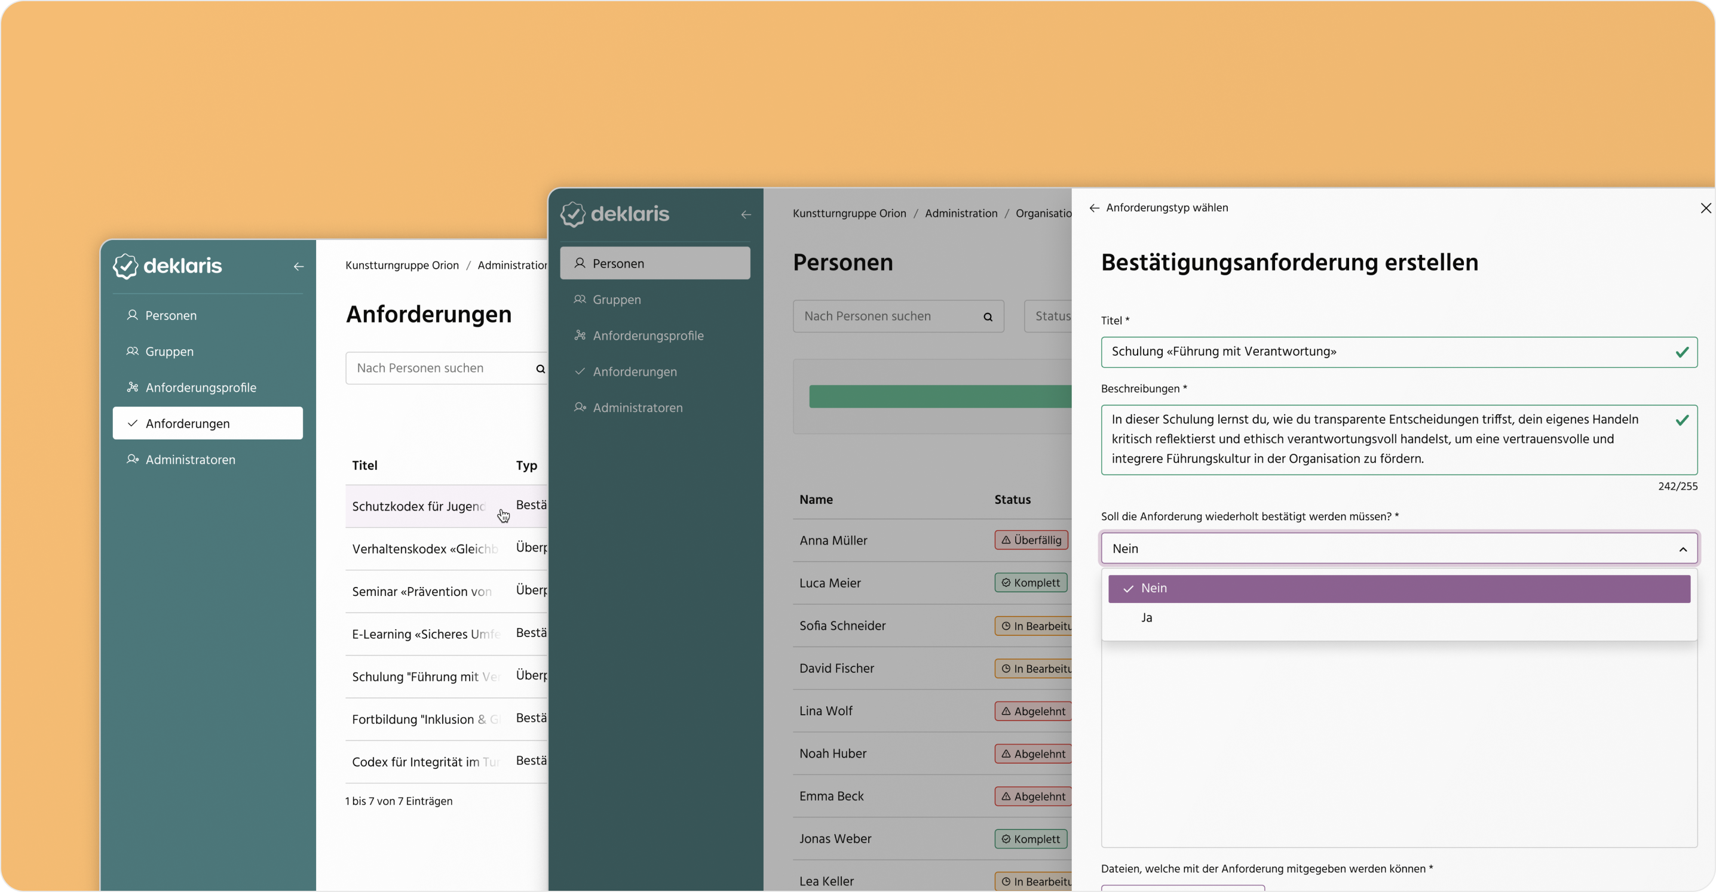1716x892 pixels.
Task: Choose Ja in the dropdown list
Action: [x=1147, y=618]
